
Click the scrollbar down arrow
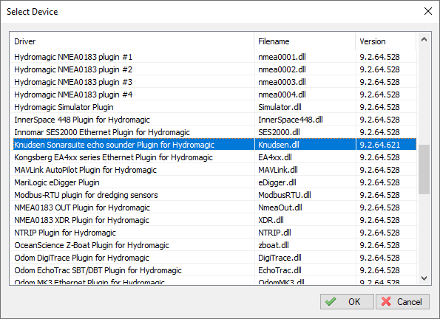click(424, 278)
